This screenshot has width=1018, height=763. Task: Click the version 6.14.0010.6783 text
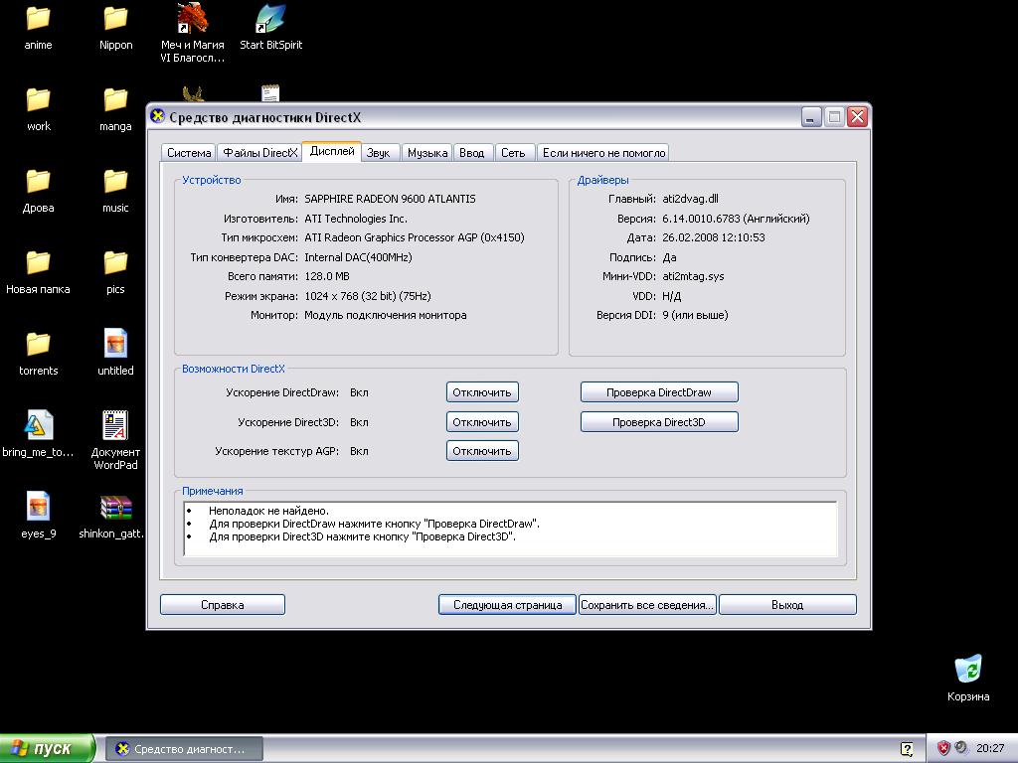[736, 219]
